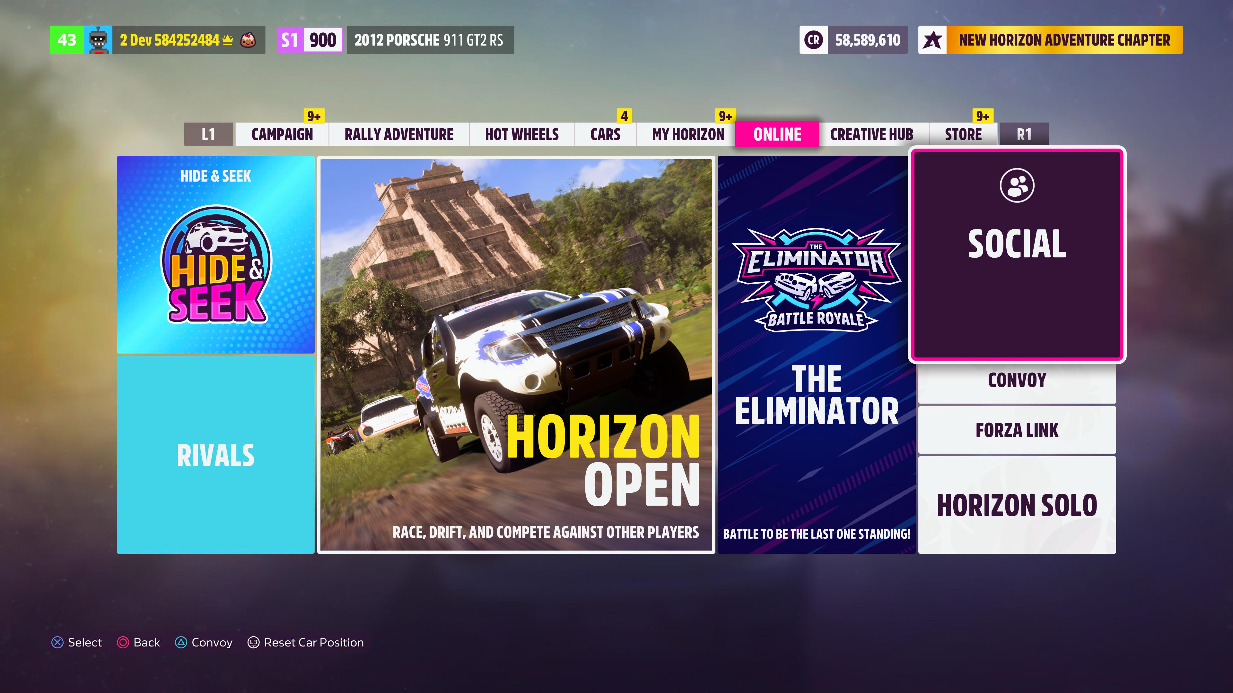Click the circle Back button icon
The width and height of the screenshot is (1233, 693).
pyautogui.click(x=123, y=642)
